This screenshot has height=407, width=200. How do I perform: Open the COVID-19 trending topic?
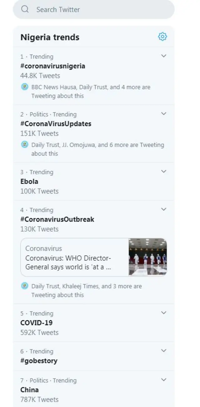pos(36,323)
